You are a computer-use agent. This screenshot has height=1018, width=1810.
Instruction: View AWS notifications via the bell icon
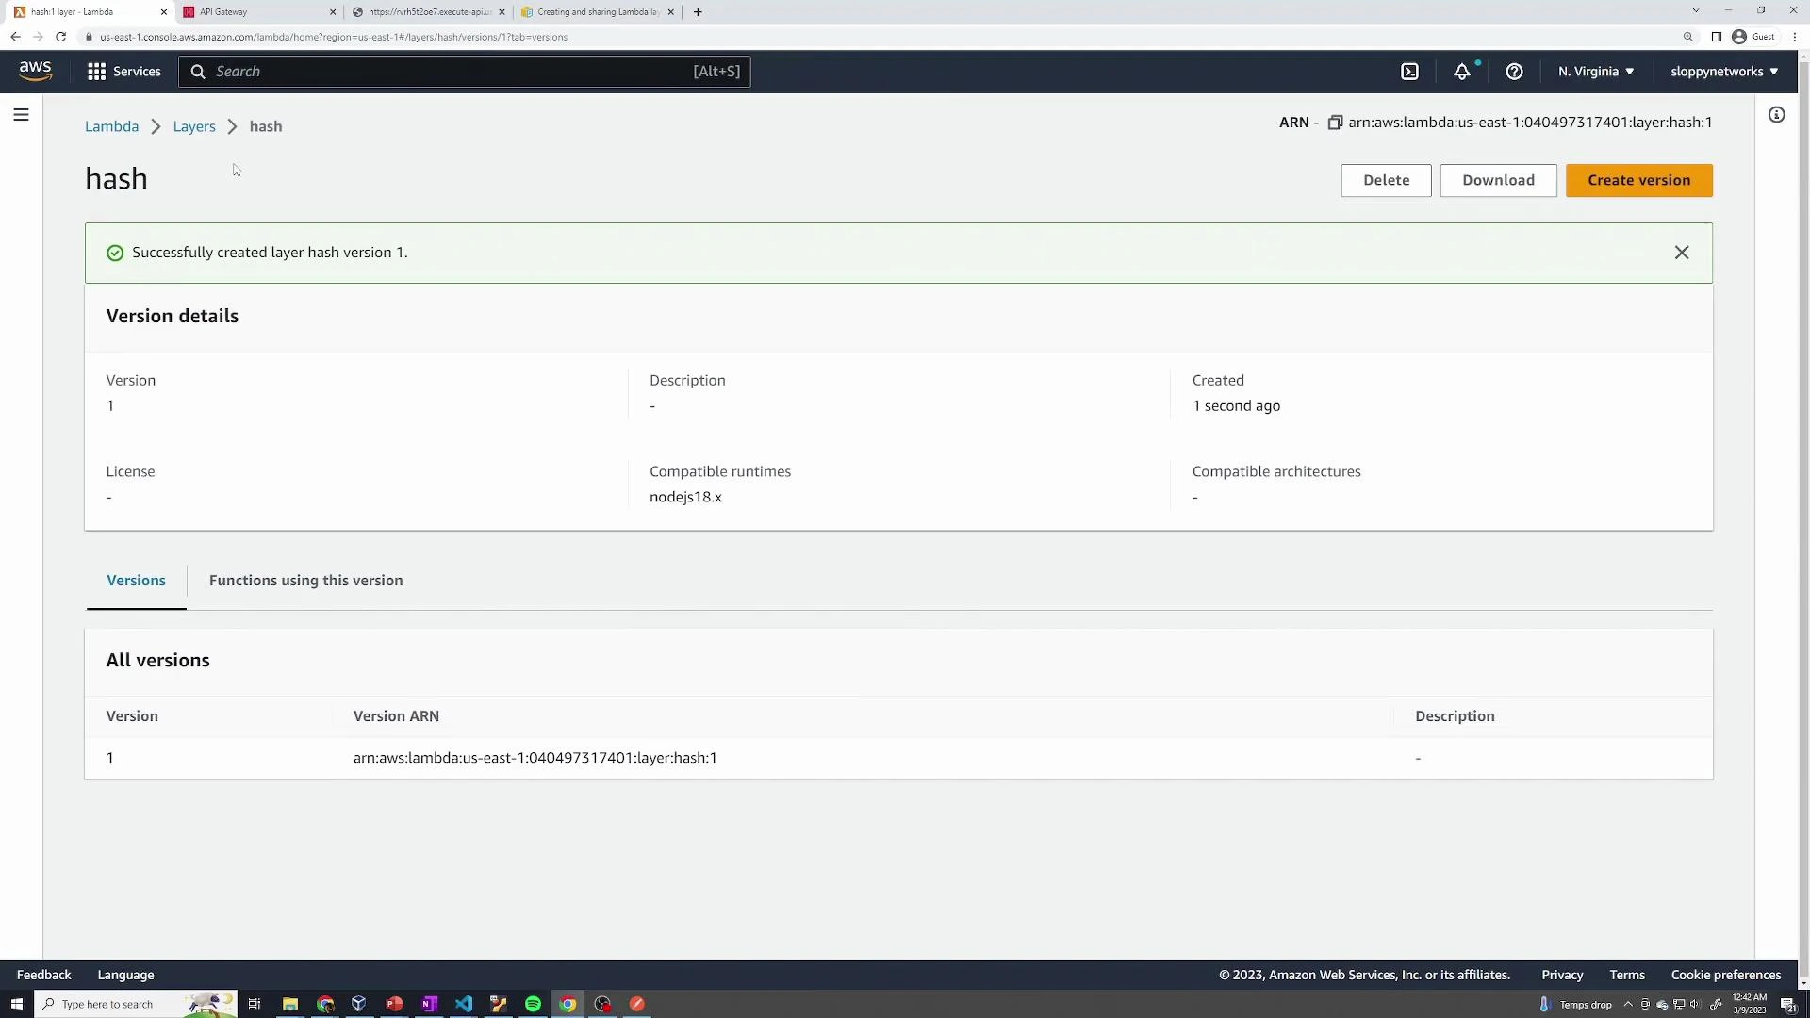[x=1462, y=71]
